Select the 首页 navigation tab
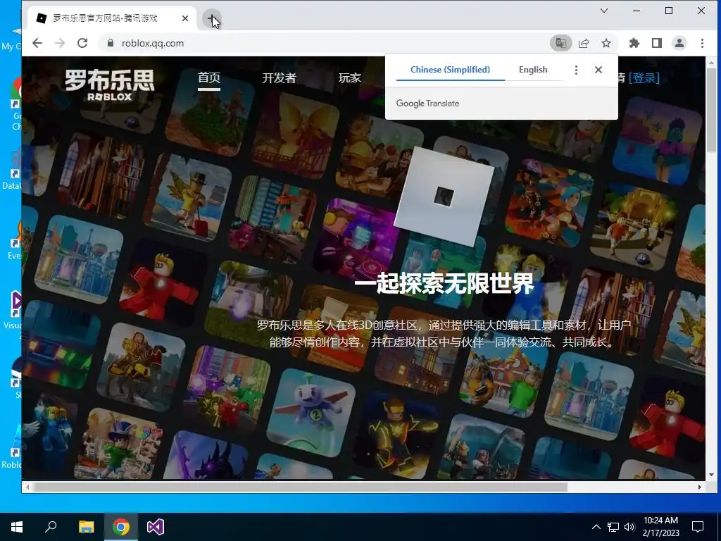721x541 pixels. (208, 77)
